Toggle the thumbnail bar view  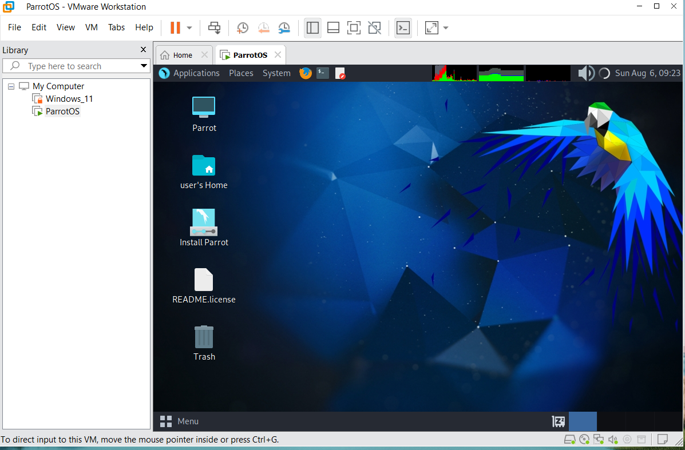[333, 27]
